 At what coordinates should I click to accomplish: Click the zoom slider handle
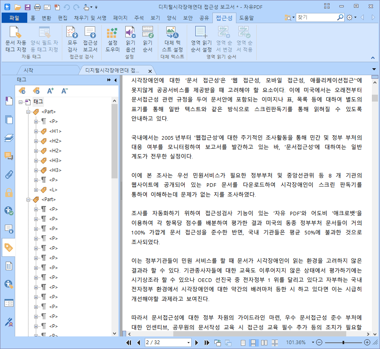343,342
